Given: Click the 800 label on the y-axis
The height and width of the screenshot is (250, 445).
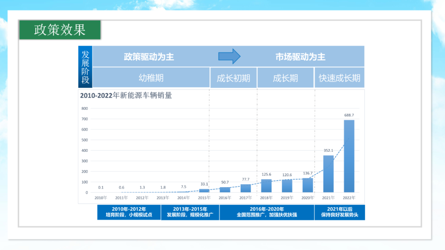Looking at the screenshot, I should (84, 109).
